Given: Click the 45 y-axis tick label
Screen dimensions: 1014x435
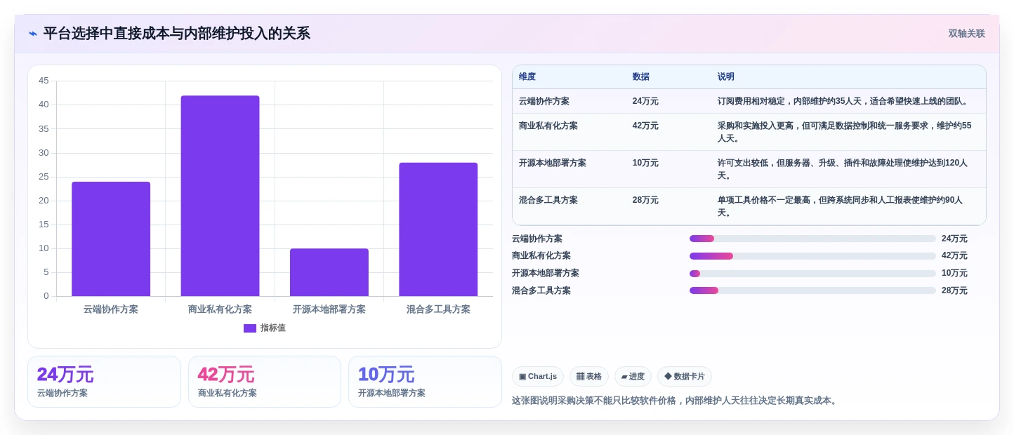Looking at the screenshot, I should 44,81.
